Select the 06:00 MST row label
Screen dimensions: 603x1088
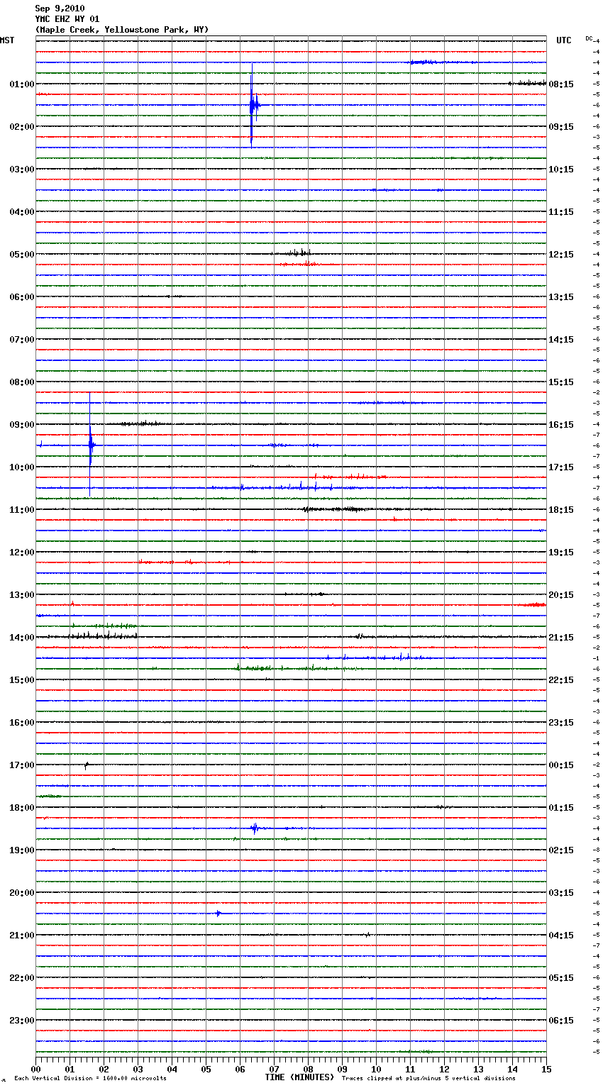[x=21, y=297]
